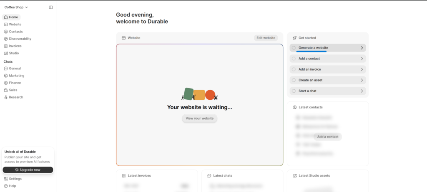Click the Edit website button
The height and width of the screenshot is (192, 427).
[x=266, y=38]
